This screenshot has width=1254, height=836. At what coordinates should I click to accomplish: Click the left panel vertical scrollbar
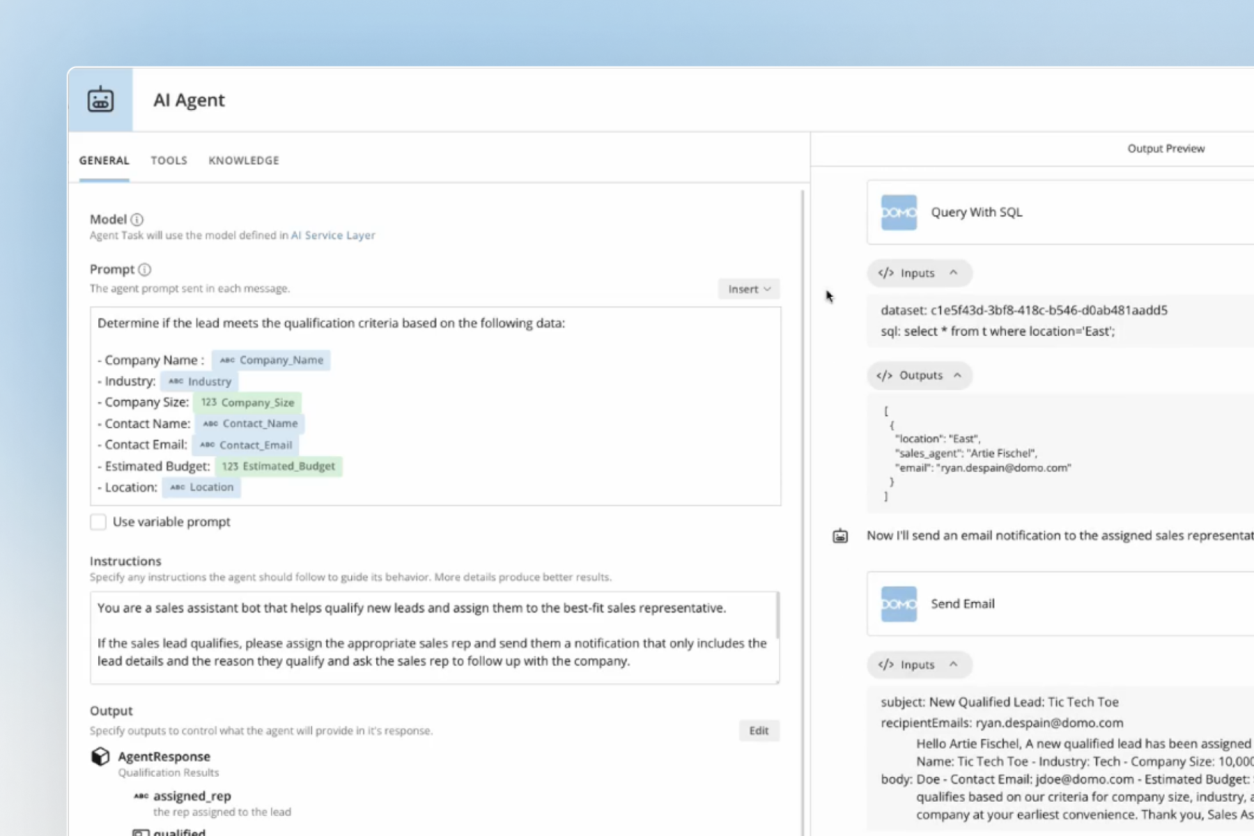tap(802, 512)
